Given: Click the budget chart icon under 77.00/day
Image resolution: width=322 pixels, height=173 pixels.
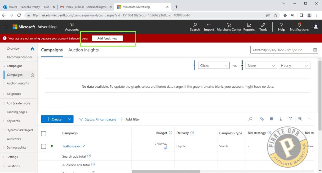Looking at the screenshot, I should pyautogui.click(x=165, y=148).
